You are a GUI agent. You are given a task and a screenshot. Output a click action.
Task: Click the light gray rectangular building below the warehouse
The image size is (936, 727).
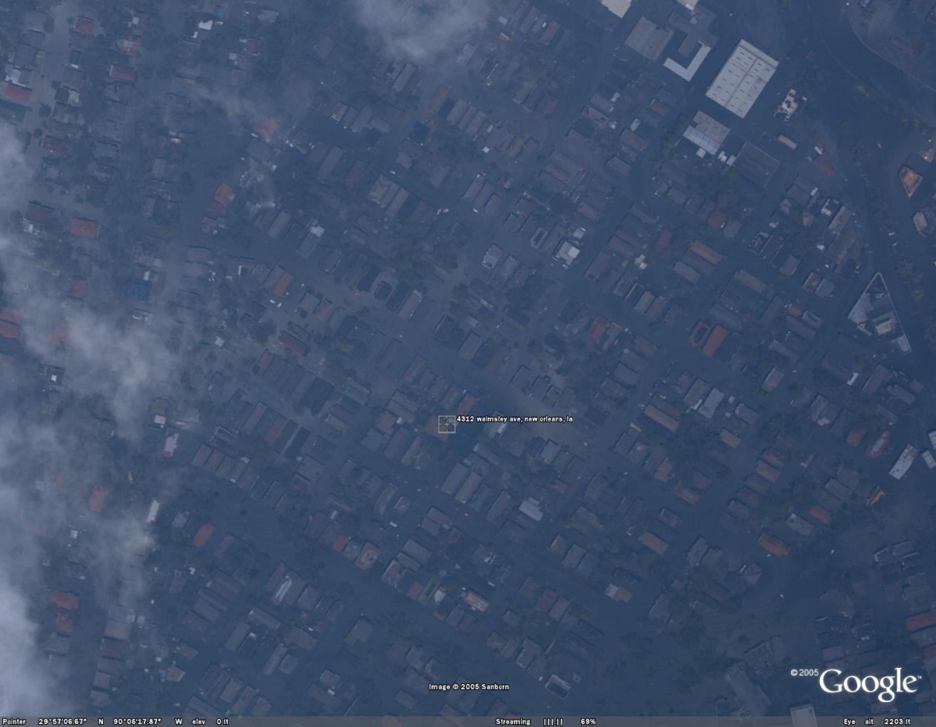[x=706, y=132]
